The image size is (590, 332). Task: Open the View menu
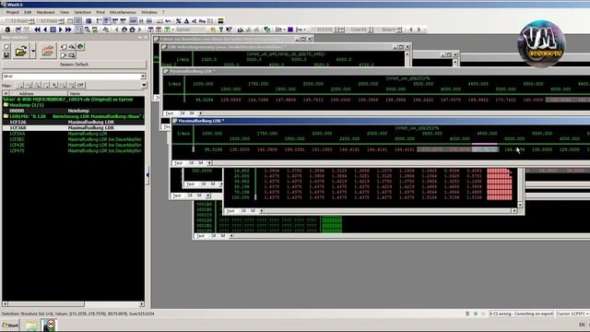[x=65, y=12]
